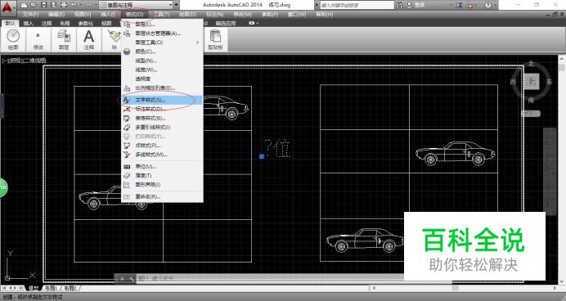This screenshot has height=301, width=566.
Task: Expand the help dropdown arrow
Action: click(x=495, y=5)
